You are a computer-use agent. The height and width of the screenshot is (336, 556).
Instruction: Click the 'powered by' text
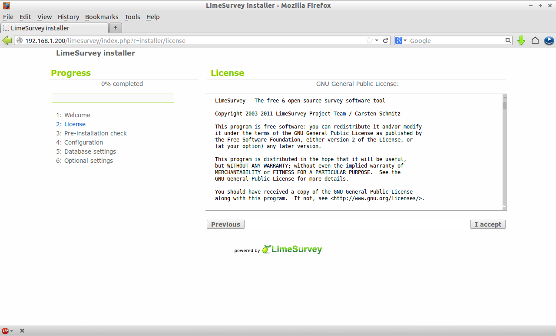[247, 250]
